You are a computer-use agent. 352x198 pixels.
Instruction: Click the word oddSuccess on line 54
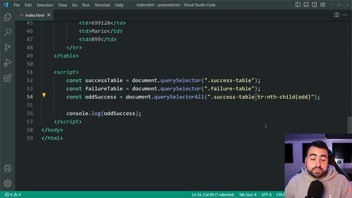tap(101, 97)
